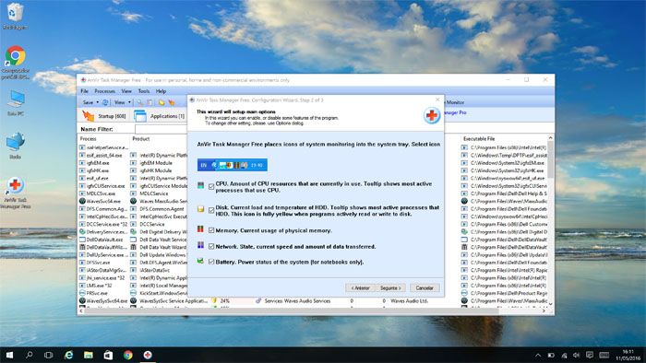The height and width of the screenshot is (363, 646).
Task: Open File Explorer from the taskbar
Action: (x=89, y=355)
